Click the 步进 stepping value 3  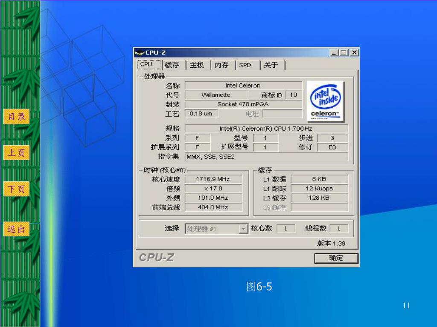[332, 138]
